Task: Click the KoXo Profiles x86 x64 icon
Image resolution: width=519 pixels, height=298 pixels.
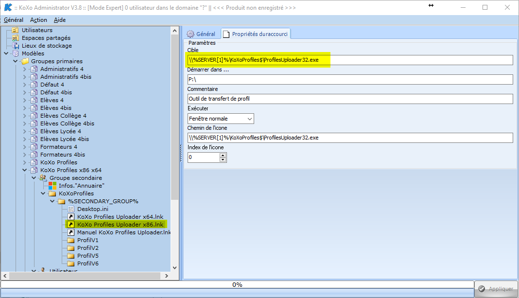Action: coord(34,170)
